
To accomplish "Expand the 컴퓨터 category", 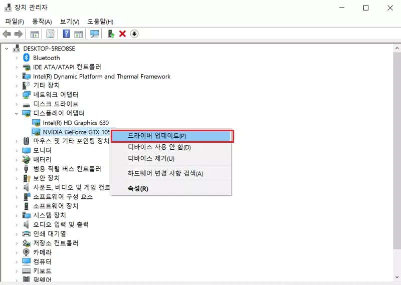I will (17, 262).
